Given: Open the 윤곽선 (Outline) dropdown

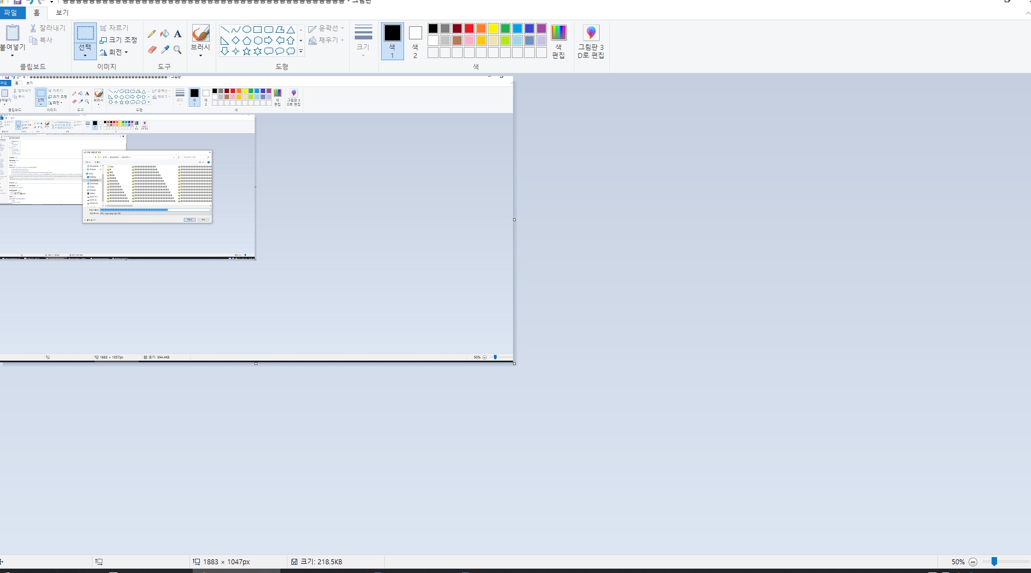Looking at the screenshot, I should point(326,28).
